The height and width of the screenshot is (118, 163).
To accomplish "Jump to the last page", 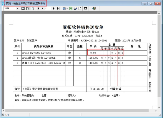I will (x=58, y=8).
